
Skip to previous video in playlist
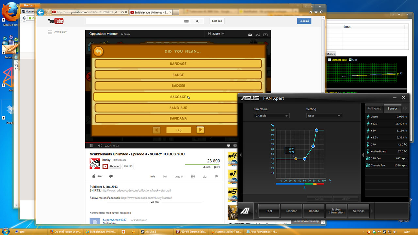point(209,34)
